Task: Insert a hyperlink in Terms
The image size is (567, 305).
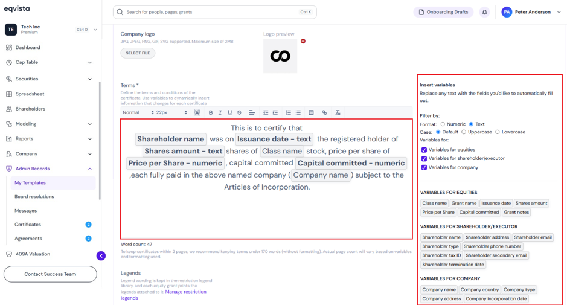Action: [x=324, y=112]
